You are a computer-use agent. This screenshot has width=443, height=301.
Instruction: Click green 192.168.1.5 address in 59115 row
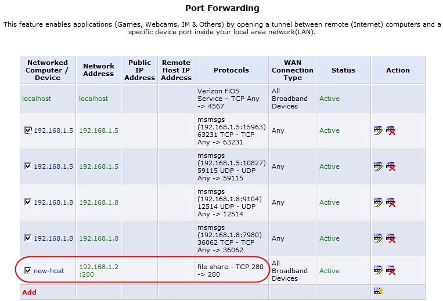pos(99,166)
